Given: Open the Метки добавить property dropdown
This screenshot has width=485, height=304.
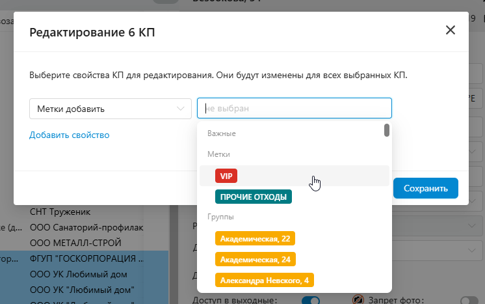Looking at the screenshot, I should click(110, 109).
